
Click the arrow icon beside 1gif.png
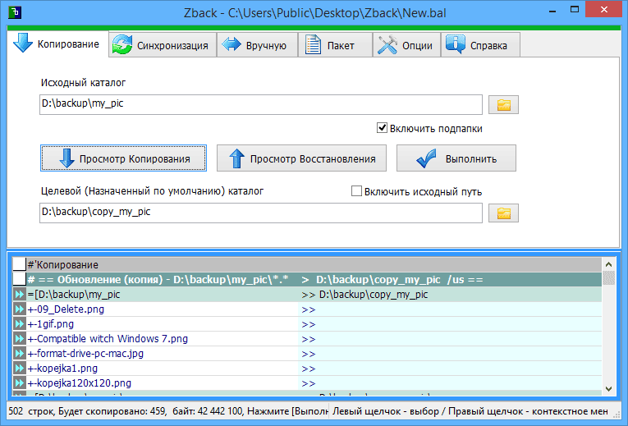[x=19, y=324]
